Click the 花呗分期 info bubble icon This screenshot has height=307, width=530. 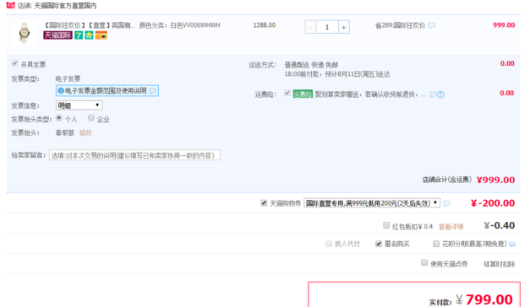(x=512, y=245)
